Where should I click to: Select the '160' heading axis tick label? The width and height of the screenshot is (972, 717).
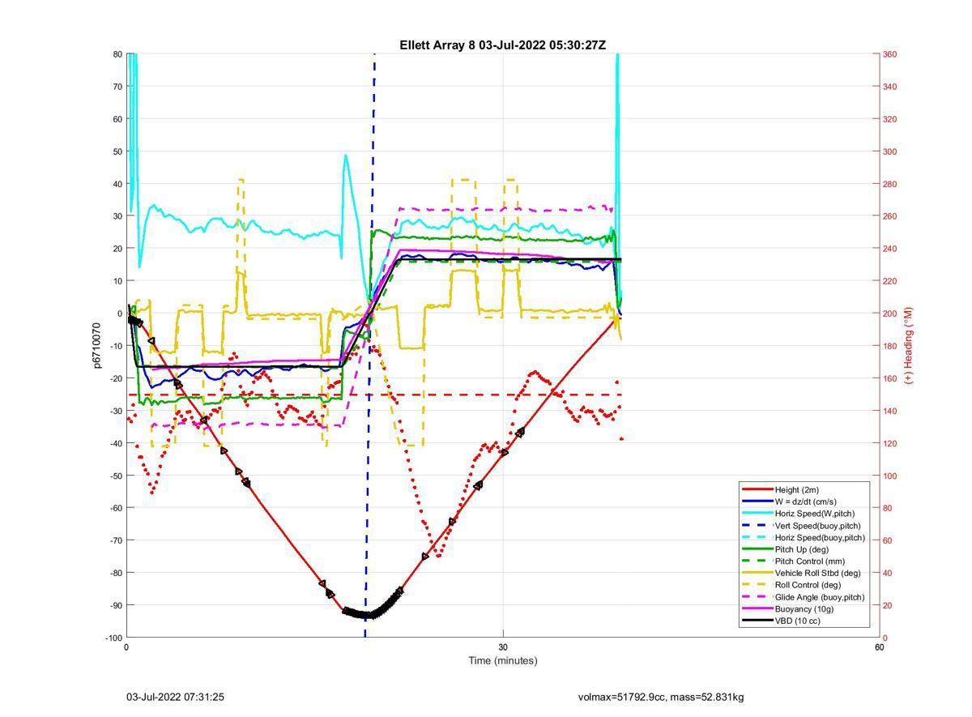890,378
